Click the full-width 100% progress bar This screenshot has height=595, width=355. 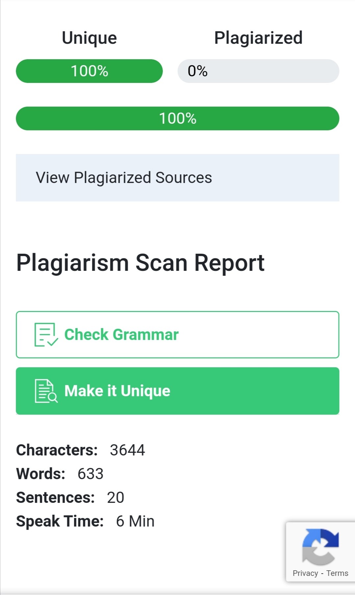(x=177, y=118)
